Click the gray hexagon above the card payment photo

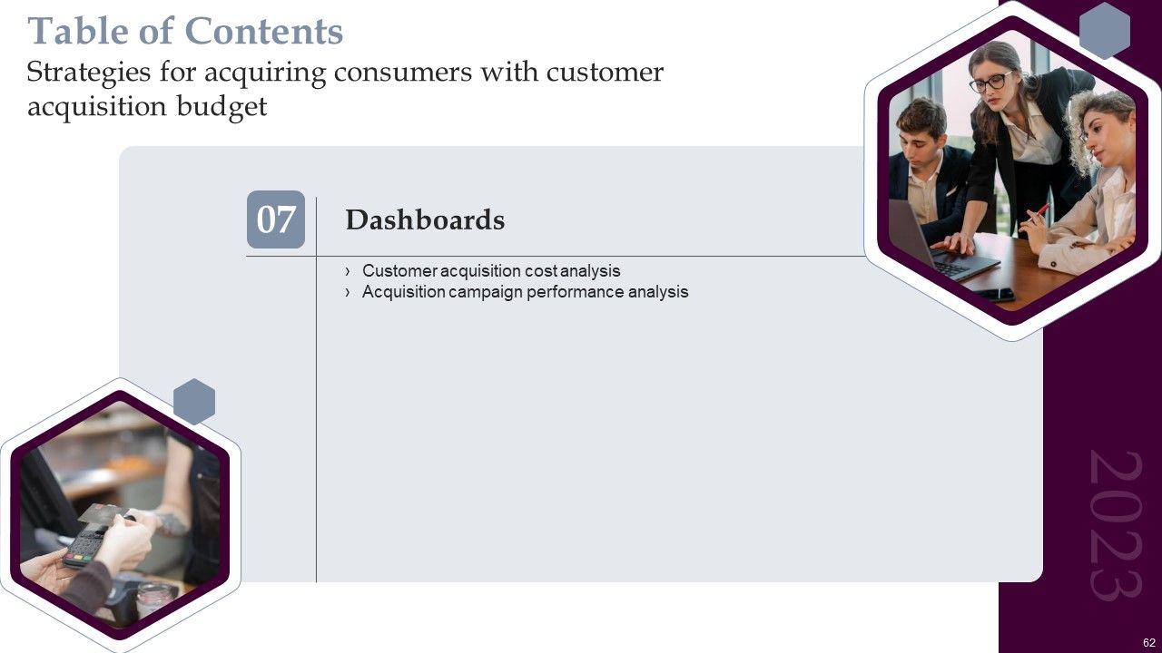194,402
